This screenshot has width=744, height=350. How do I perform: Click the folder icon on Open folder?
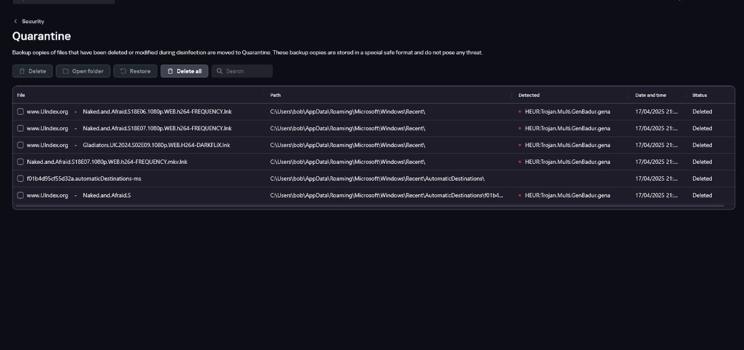[x=65, y=71]
